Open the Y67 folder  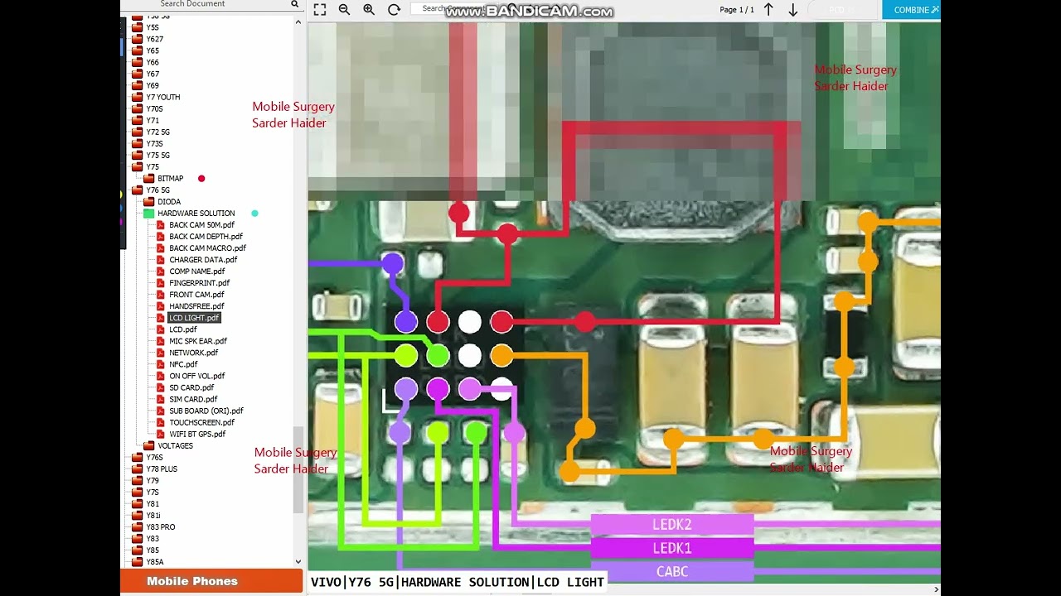tap(153, 74)
